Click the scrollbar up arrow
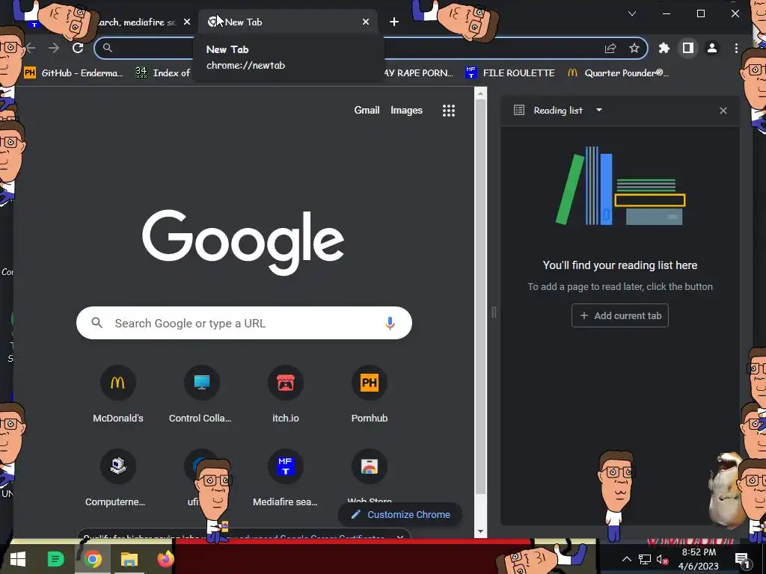766x574 pixels. (x=481, y=93)
